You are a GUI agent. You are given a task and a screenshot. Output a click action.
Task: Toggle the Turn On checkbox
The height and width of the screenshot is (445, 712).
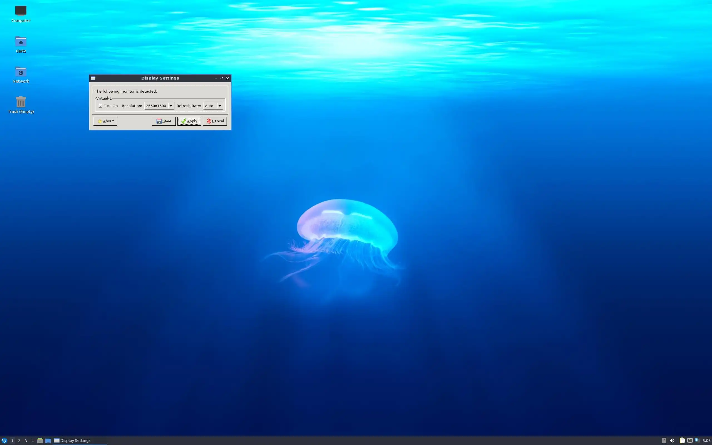(x=101, y=106)
